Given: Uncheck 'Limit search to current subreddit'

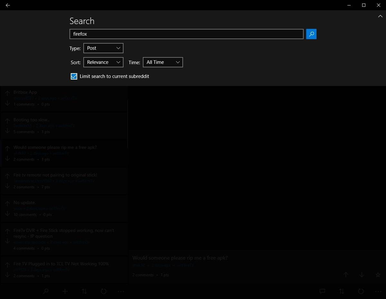Looking at the screenshot, I should pos(74,76).
